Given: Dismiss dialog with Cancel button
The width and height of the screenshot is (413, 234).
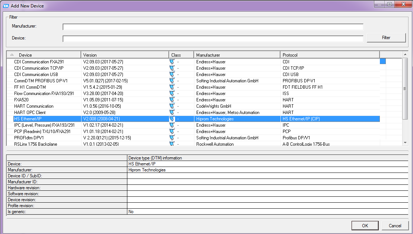Looking at the screenshot, I should click(x=395, y=225).
